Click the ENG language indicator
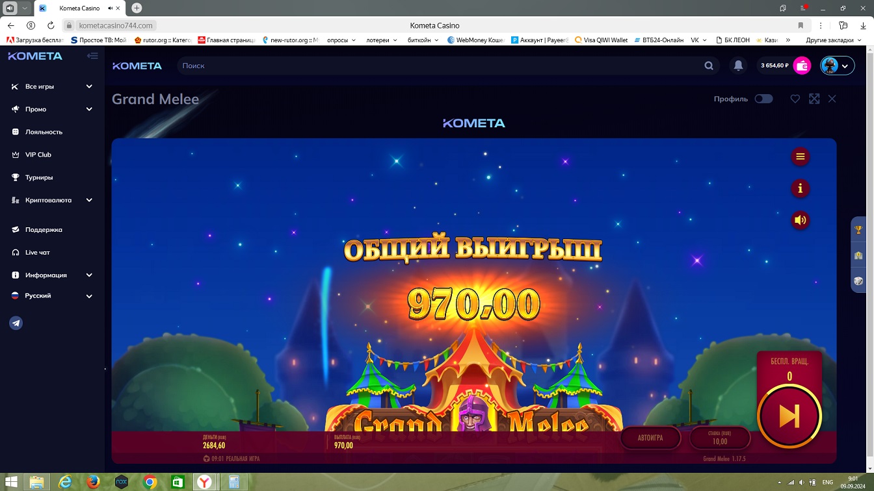This screenshot has height=491, width=874. click(828, 483)
